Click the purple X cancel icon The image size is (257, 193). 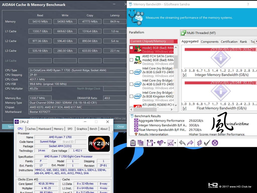point(215,143)
